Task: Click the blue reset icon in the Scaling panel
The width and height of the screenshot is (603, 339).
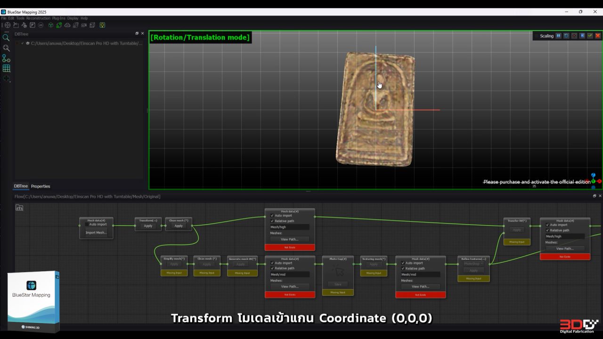Action: point(566,36)
